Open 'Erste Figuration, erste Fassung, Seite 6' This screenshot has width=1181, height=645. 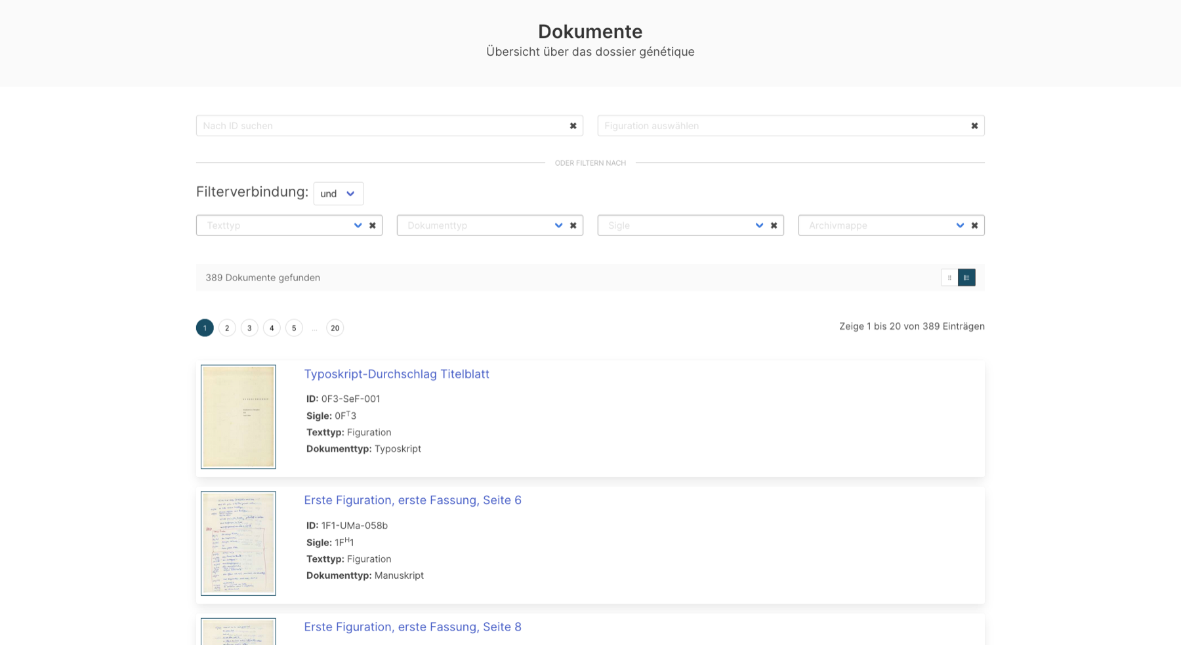point(413,500)
